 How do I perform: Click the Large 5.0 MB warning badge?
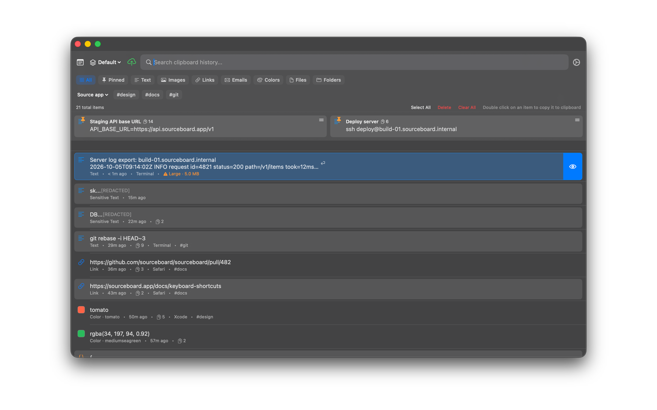pos(181,174)
